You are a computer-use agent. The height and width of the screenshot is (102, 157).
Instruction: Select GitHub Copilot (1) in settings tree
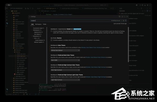[x=39, y=42]
